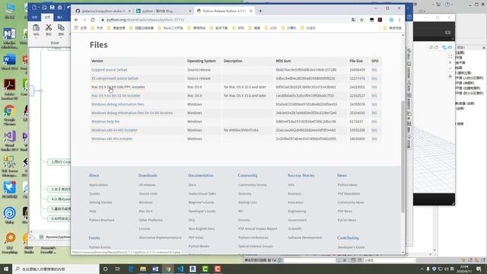Open the Google Chrome desktop shortcut
Image resolution: width=487 pixels, height=274 pixels.
click(x=10, y=115)
